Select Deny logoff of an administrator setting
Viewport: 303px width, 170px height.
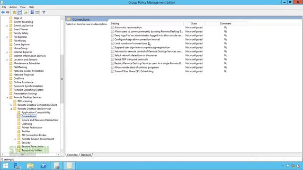pyautogui.click(x=149, y=35)
